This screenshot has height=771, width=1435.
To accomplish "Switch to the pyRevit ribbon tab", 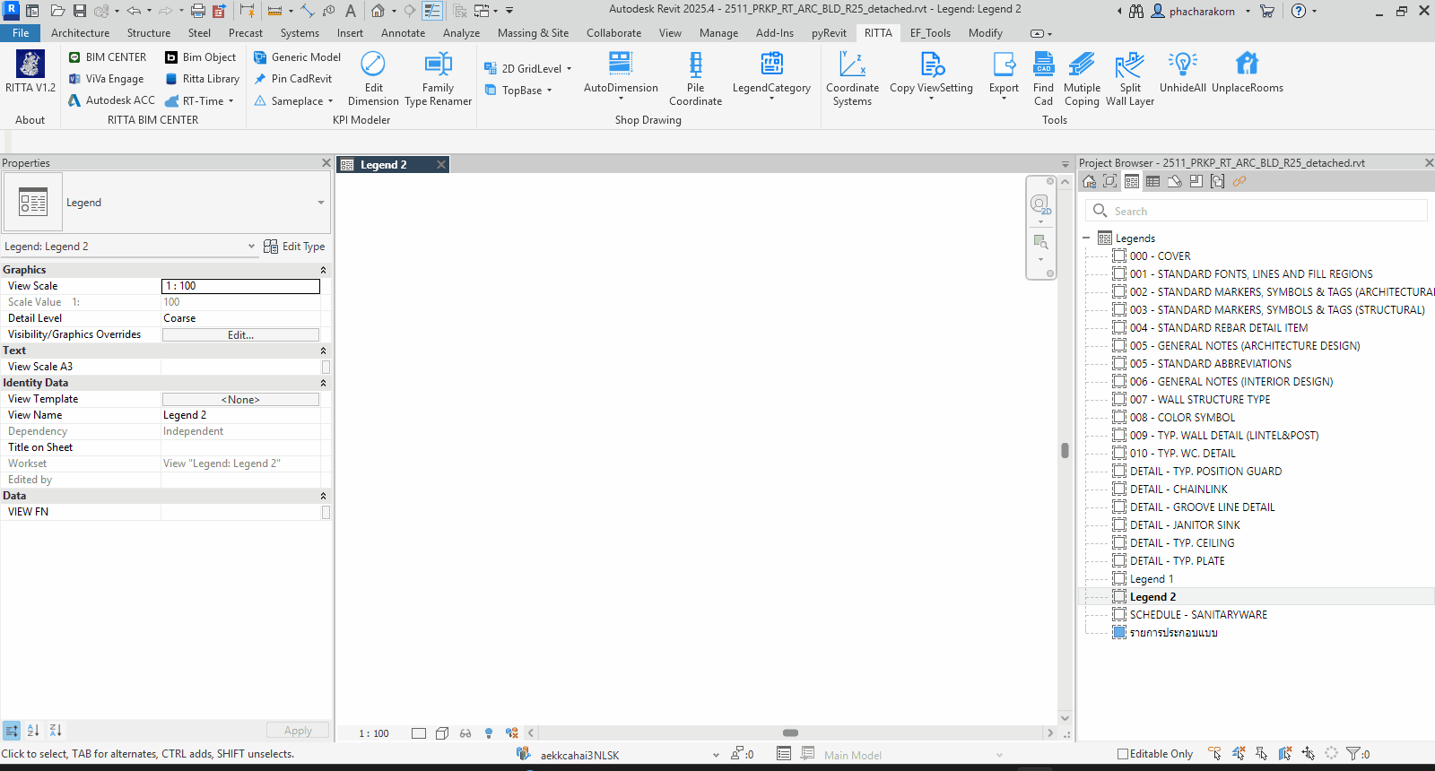I will (828, 33).
